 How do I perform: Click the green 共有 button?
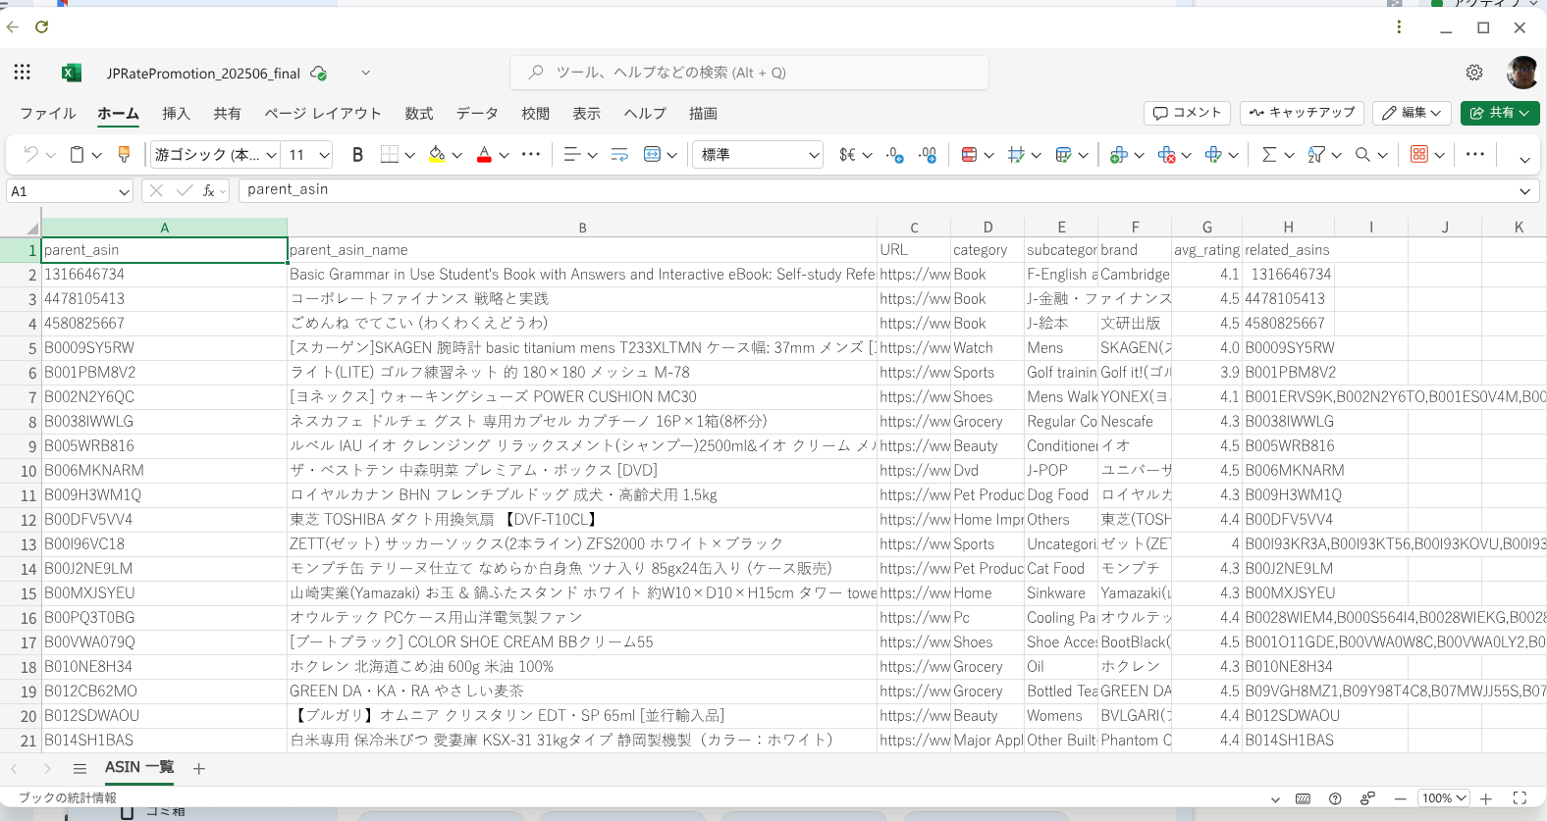(x=1500, y=113)
